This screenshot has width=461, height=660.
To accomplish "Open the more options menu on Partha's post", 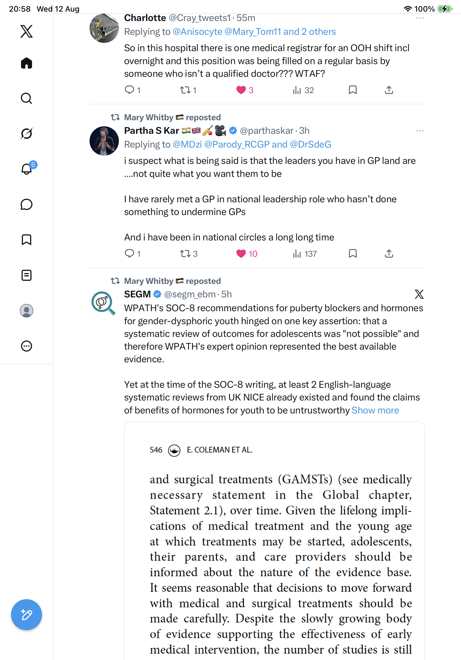I will (420, 131).
